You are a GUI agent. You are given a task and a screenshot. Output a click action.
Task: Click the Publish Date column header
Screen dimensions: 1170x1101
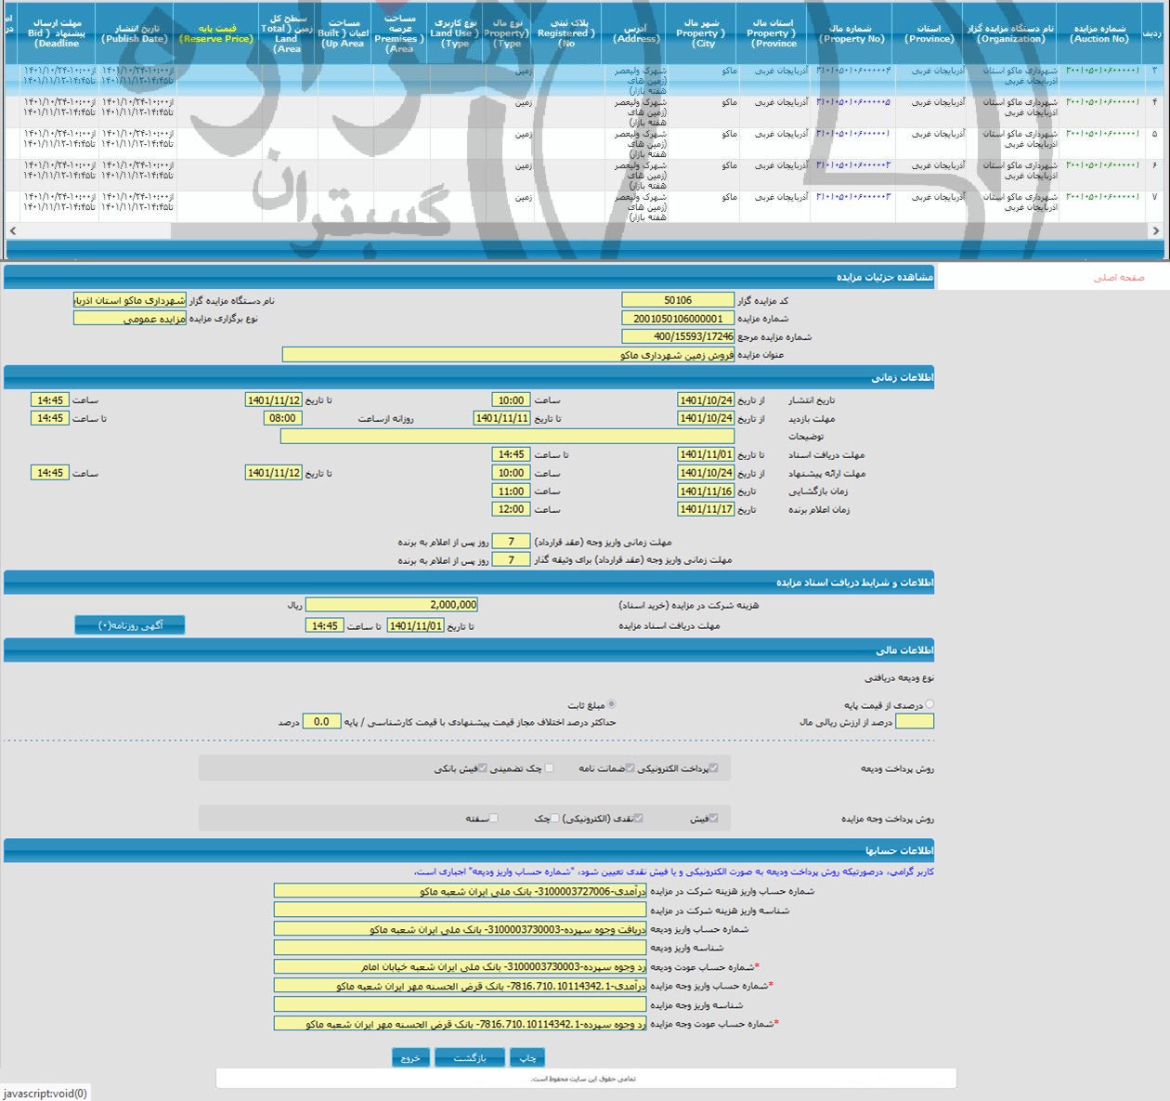136,33
